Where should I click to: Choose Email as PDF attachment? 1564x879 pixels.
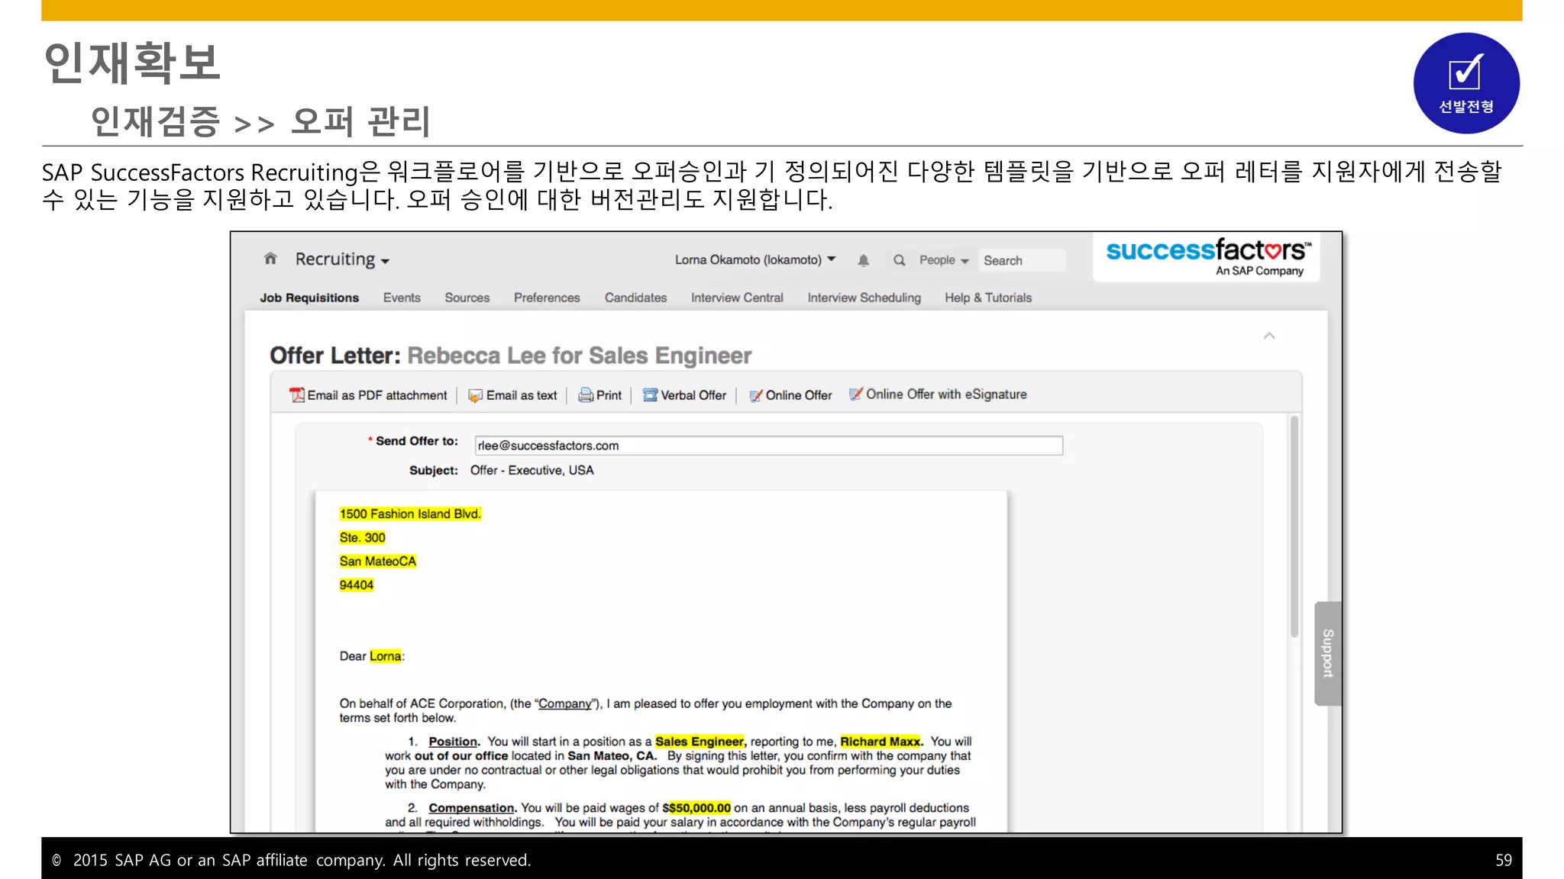pos(377,395)
